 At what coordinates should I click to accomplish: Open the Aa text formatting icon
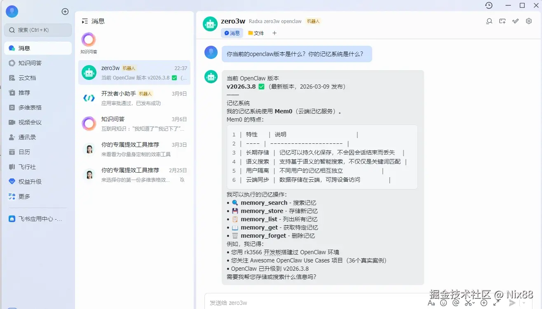[x=431, y=303]
